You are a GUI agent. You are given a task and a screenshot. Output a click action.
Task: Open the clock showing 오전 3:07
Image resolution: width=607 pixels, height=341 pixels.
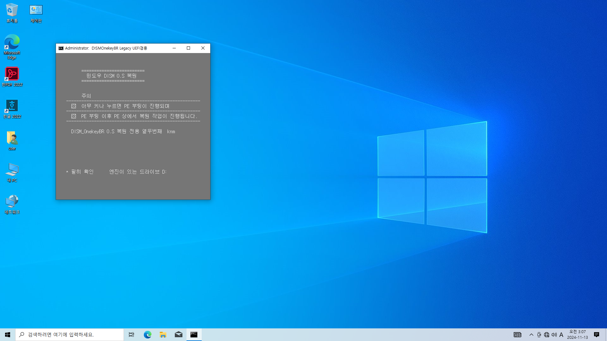tap(578, 335)
